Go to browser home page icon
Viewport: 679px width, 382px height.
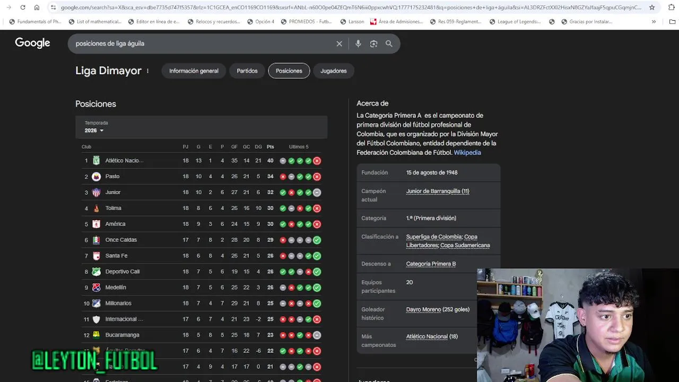(37, 7)
